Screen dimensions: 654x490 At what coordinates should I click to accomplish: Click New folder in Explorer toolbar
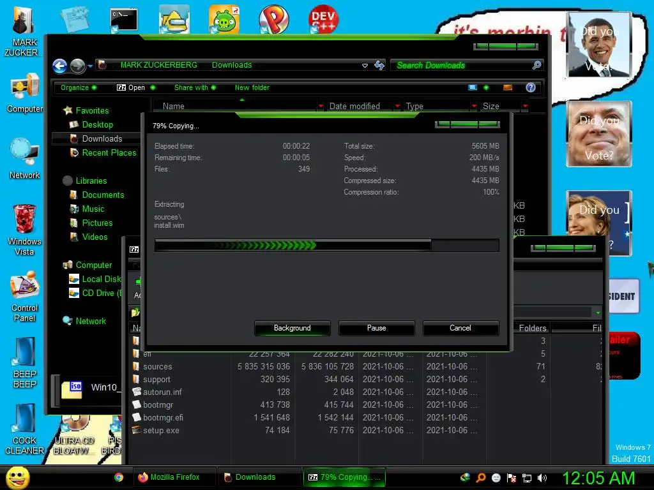[252, 87]
